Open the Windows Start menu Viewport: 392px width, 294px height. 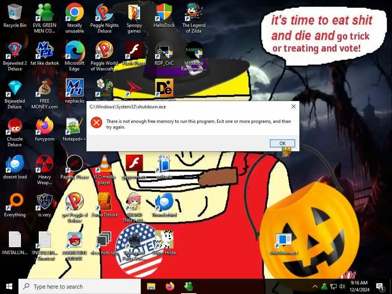[x=9, y=286]
